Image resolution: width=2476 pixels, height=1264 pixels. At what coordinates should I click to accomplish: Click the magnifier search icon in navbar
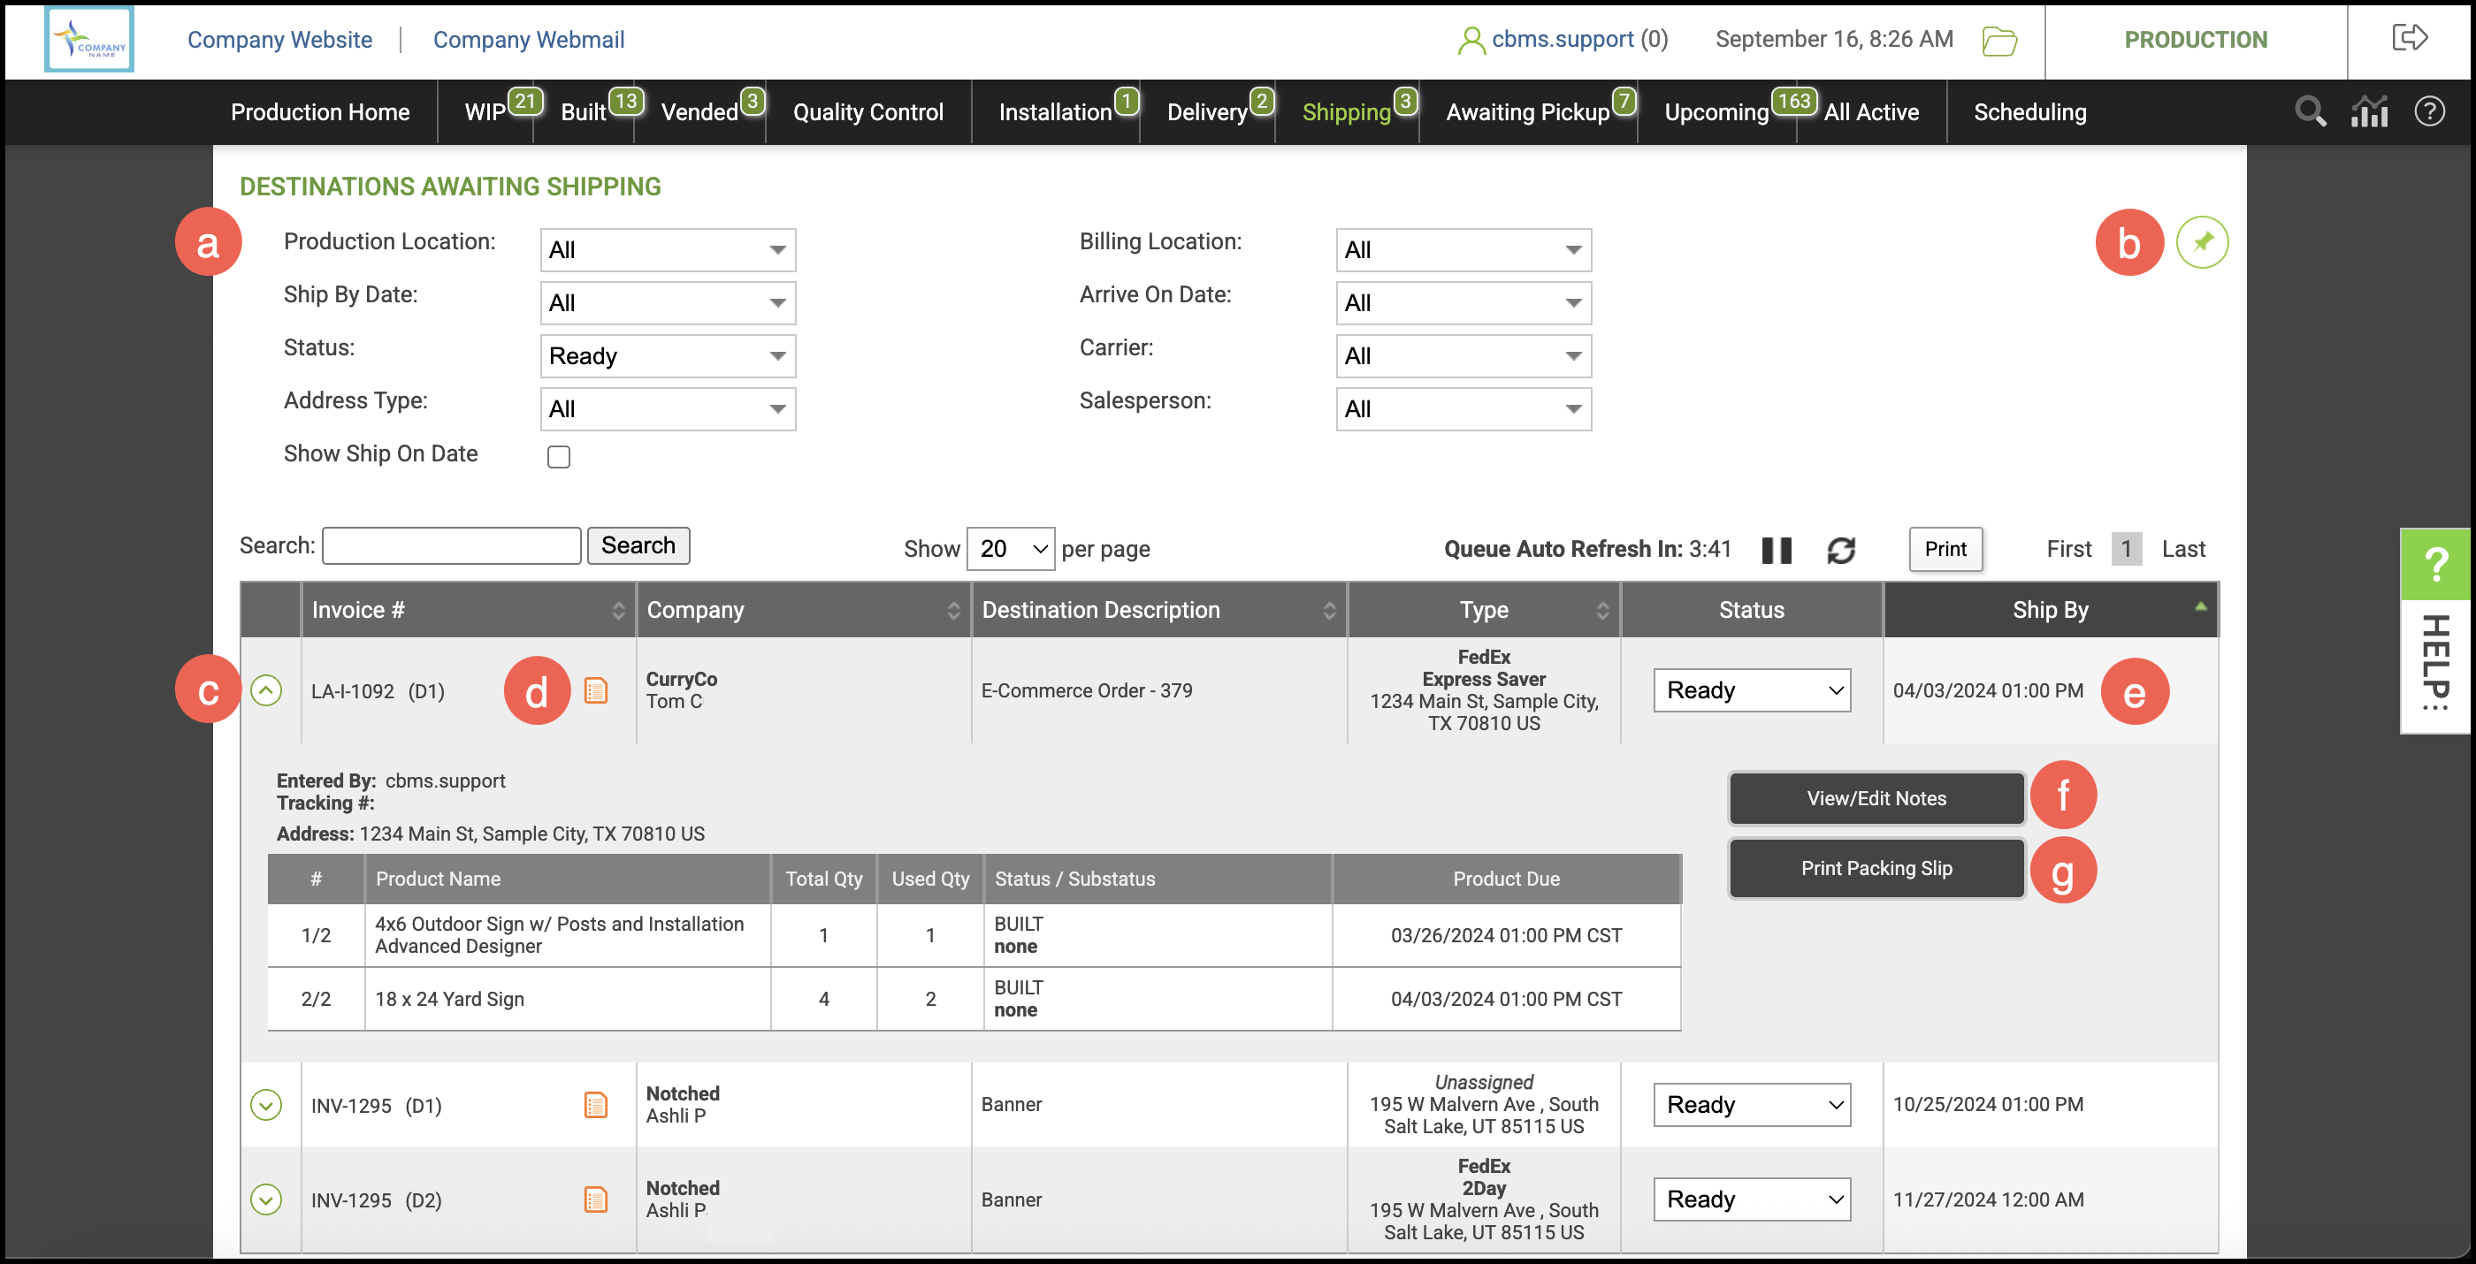2310,111
